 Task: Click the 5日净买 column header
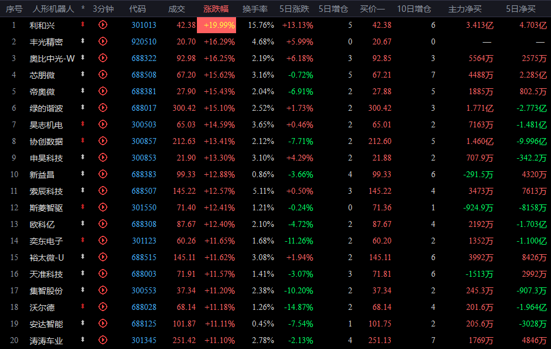point(521,9)
